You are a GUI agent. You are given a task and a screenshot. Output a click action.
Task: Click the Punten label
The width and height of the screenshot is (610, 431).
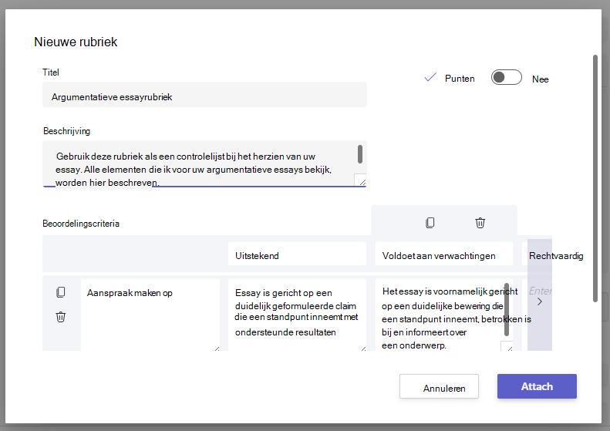point(460,79)
